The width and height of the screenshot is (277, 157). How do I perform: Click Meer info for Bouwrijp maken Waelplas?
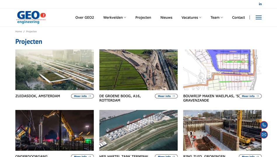(250, 96)
